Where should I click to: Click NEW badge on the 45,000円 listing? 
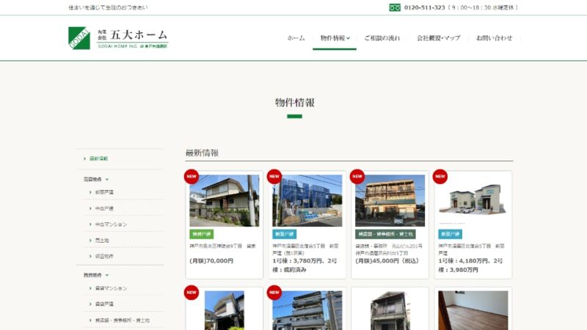click(x=357, y=177)
